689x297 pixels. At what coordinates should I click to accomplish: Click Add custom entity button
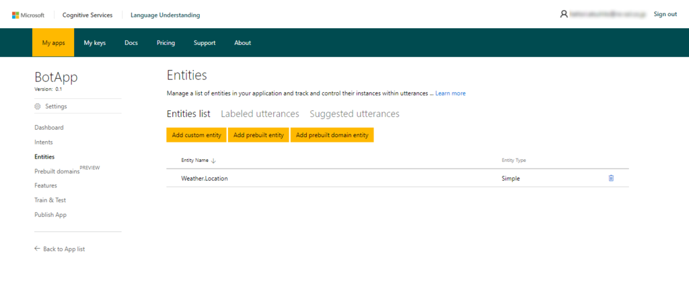pyautogui.click(x=196, y=135)
